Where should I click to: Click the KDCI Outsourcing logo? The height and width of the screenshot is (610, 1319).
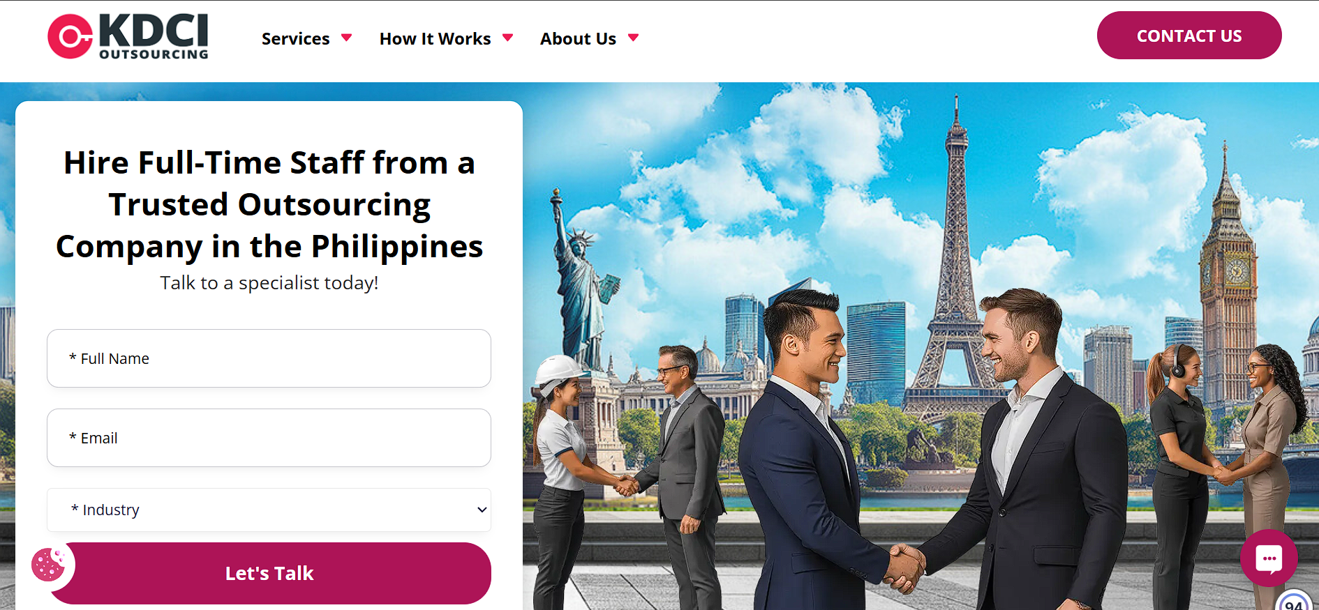pyautogui.click(x=128, y=36)
